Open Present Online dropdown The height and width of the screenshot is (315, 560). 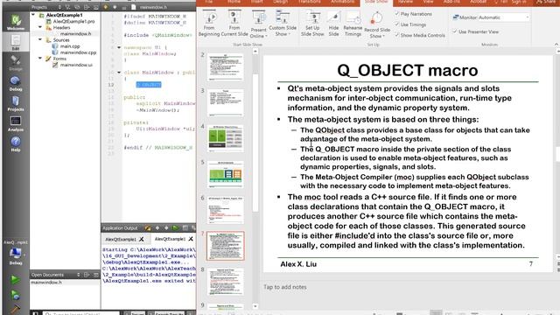click(259, 24)
